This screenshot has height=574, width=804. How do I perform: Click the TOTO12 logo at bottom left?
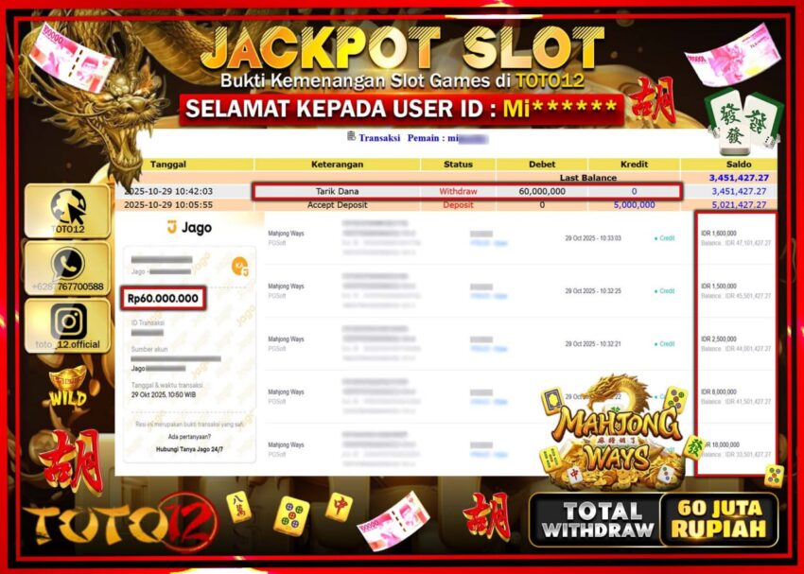tap(120, 524)
